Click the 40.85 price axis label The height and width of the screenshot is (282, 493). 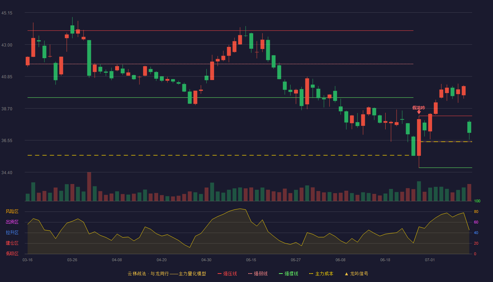pyautogui.click(x=7, y=77)
